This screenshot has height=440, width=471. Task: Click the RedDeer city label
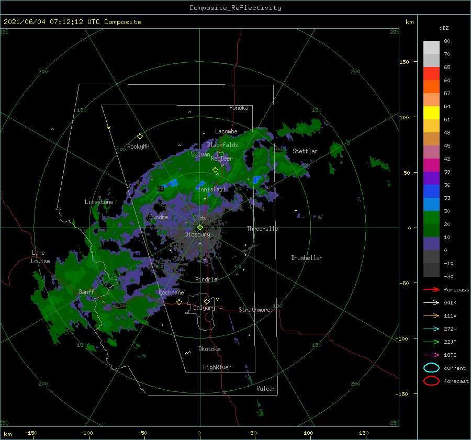click(x=222, y=159)
